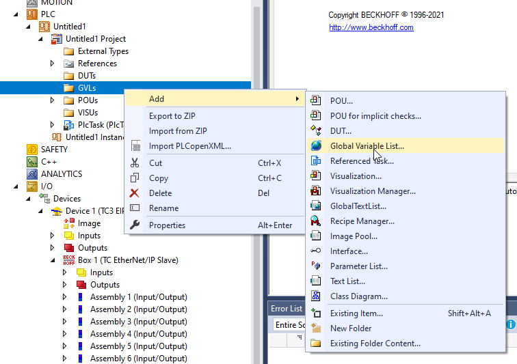517x364 pixels.
Task: Expand Outputs under Device 1
Action: click(53, 248)
